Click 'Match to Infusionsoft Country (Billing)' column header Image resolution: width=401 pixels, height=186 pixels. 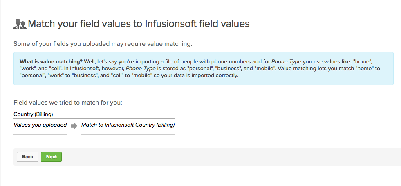tap(128, 125)
